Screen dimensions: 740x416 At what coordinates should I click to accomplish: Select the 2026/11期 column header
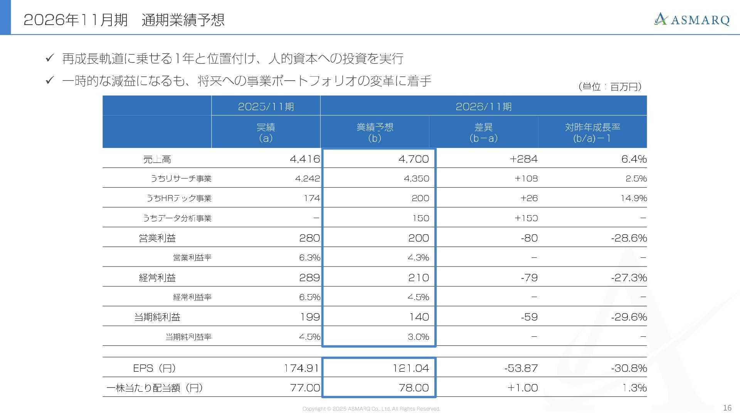[x=484, y=106]
